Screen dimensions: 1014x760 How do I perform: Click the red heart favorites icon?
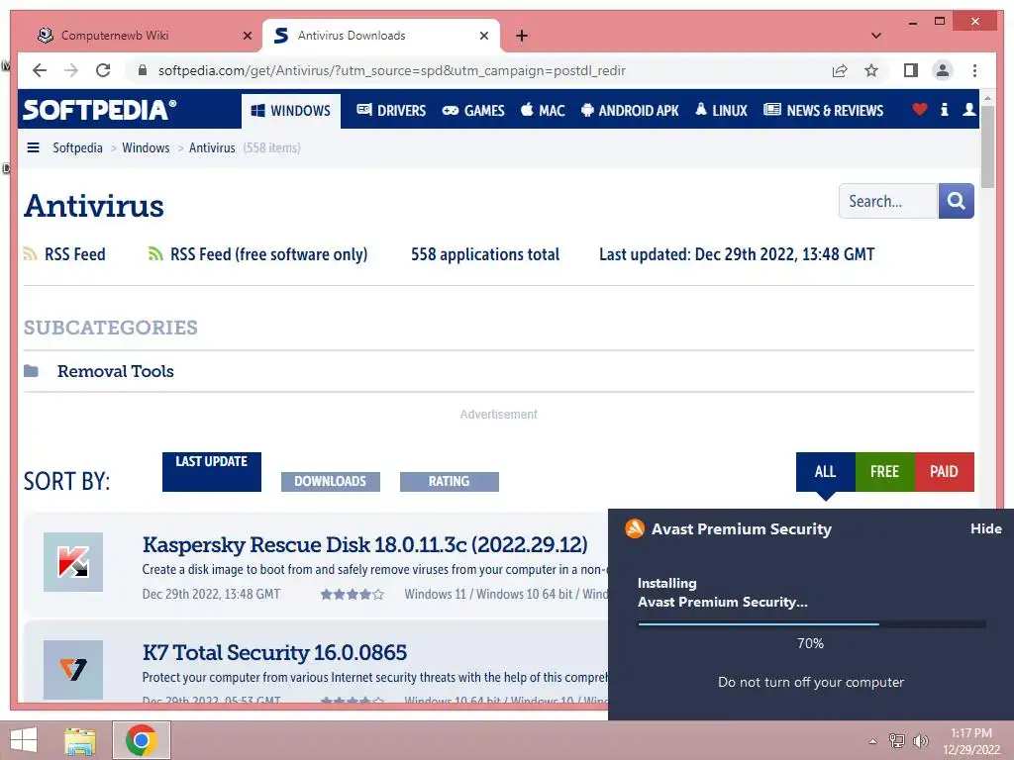(x=920, y=109)
